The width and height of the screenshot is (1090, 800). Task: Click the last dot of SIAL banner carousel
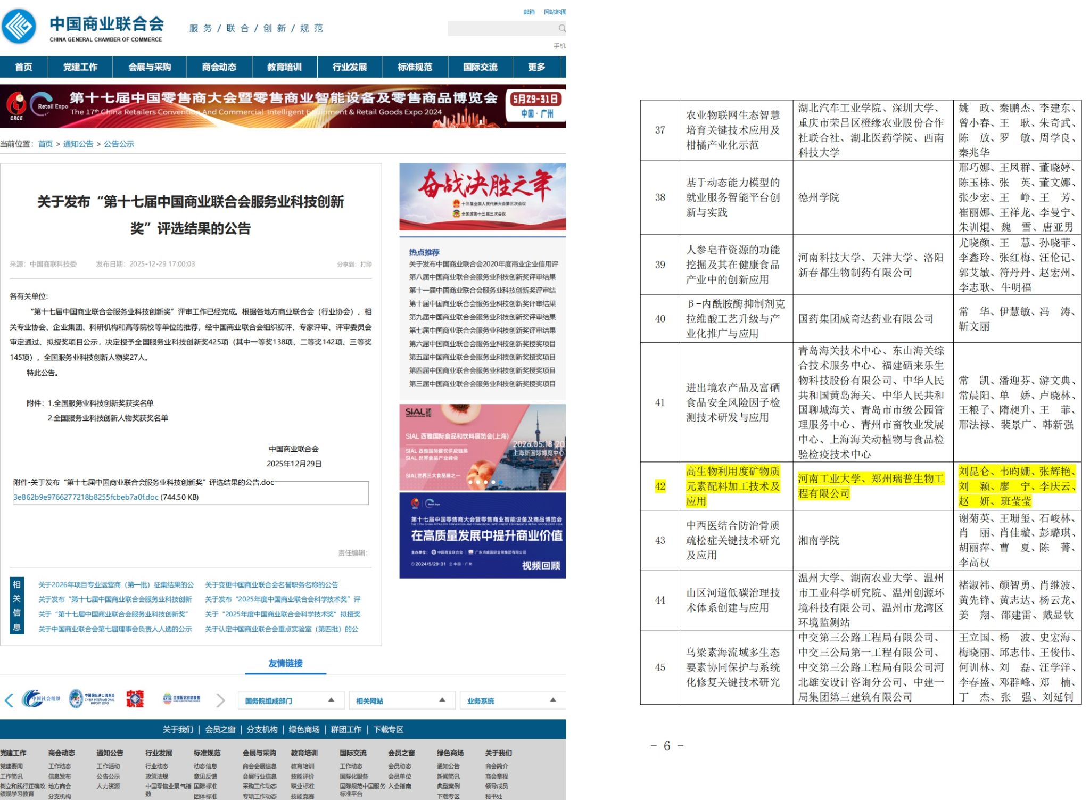pos(500,482)
